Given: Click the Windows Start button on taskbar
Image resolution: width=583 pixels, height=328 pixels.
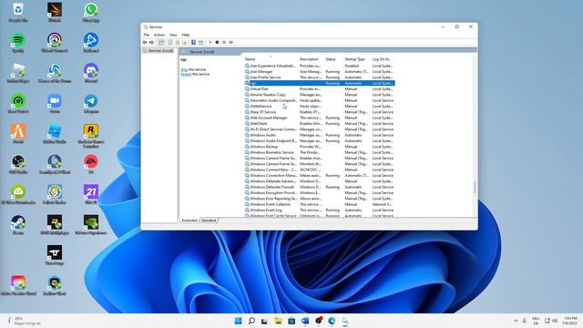Looking at the screenshot, I should click(x=239, y=321).
